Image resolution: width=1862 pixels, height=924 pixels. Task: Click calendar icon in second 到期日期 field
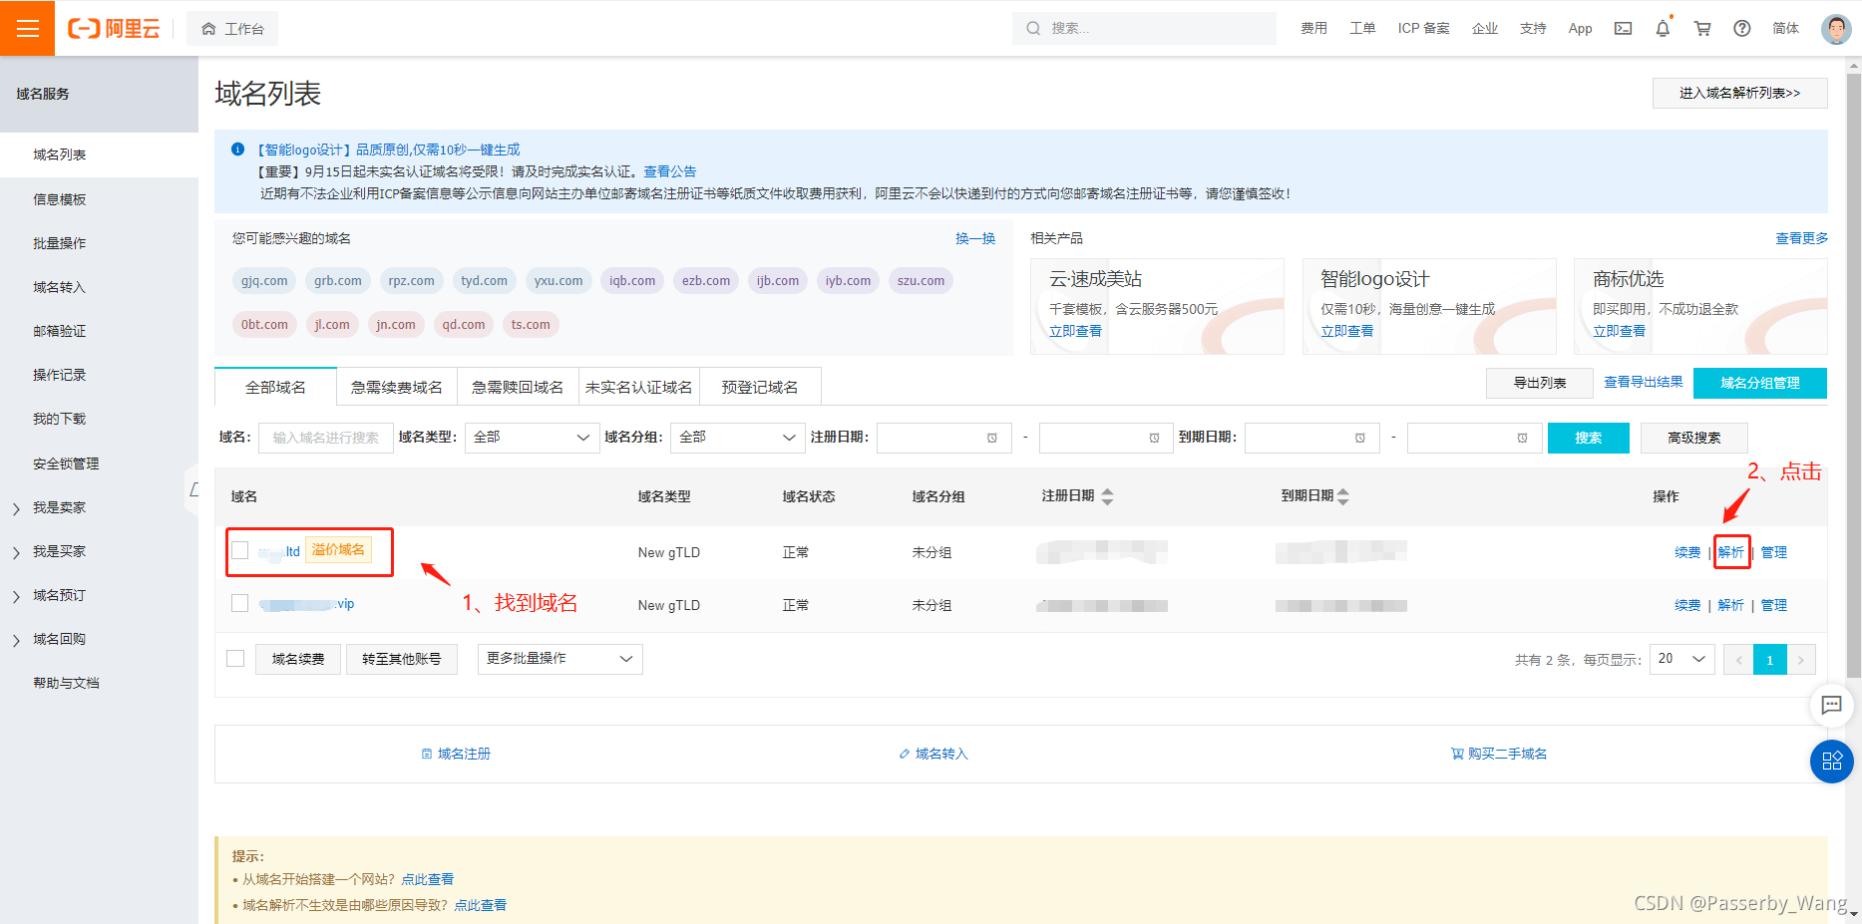point(1522,438)
